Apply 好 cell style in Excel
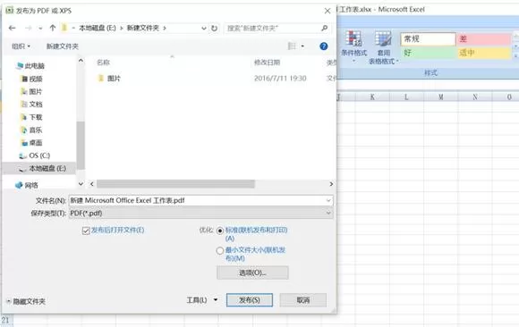519x327 pixels. point(428,53)
